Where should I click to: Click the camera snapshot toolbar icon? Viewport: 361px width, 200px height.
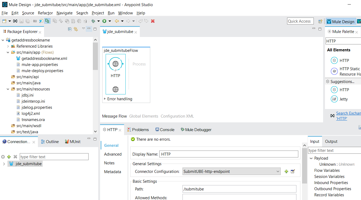point(35,21)
